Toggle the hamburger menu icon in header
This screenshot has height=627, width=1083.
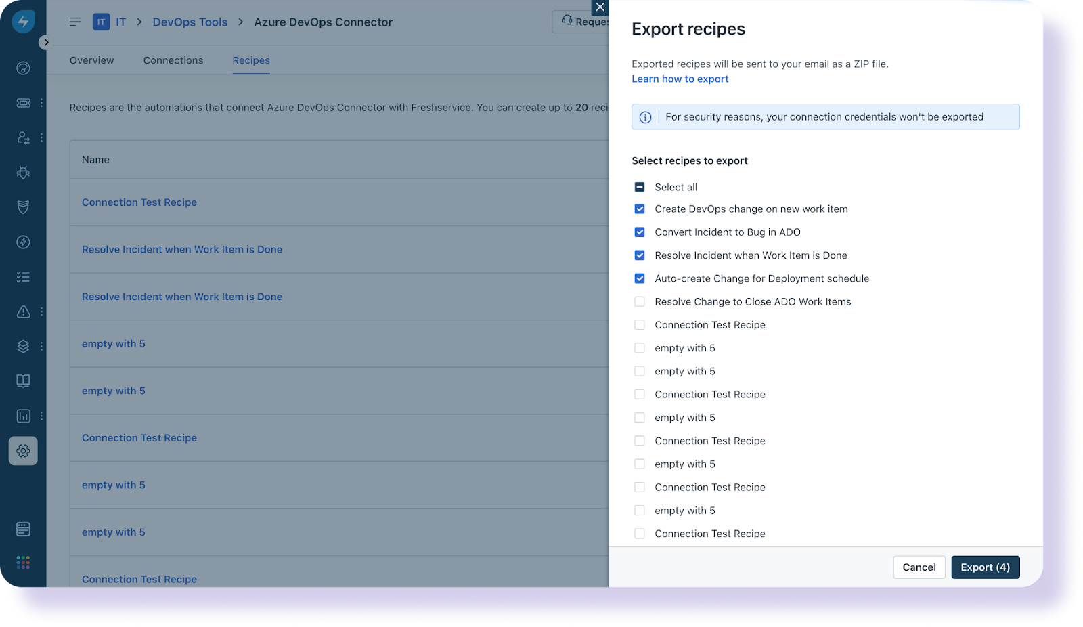75,22
